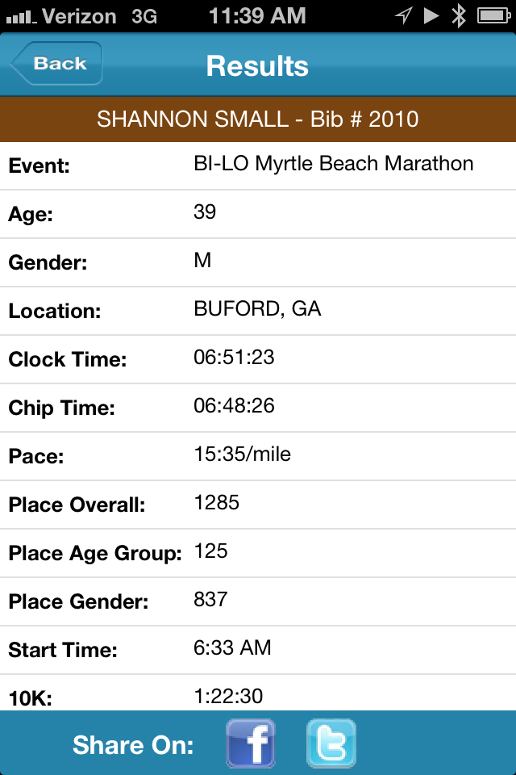Select the Chip Time row

point(258,408)
